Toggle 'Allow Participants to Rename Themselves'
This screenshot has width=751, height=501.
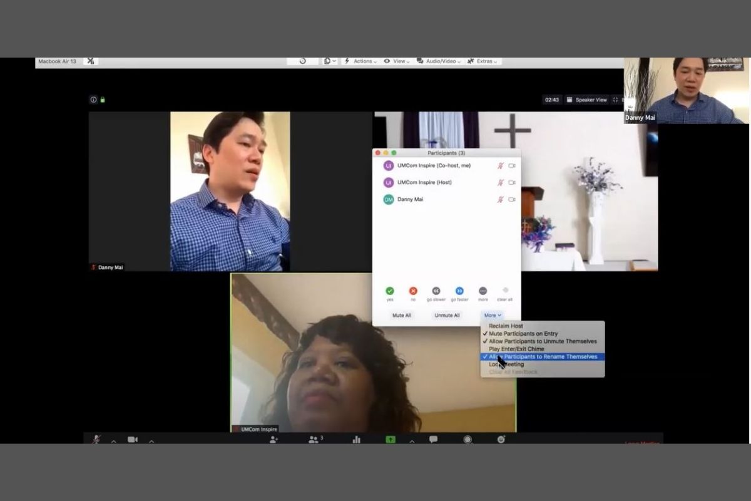pos(543,357)
